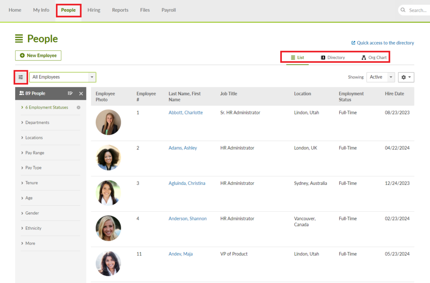The width and height of the screenshot is (430, 283).
Task: Clear the Employment Statuses filter with its X icon
Action: [78, 107]
